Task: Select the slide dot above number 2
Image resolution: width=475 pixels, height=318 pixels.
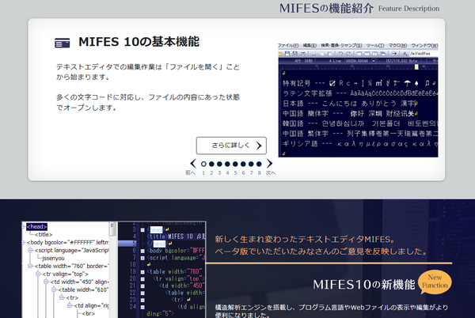Action: point(211,164)
